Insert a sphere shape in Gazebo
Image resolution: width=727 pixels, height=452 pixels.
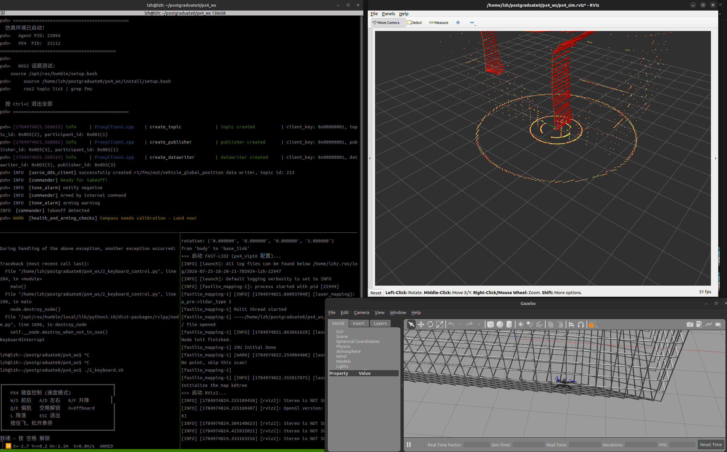[500, 325]
